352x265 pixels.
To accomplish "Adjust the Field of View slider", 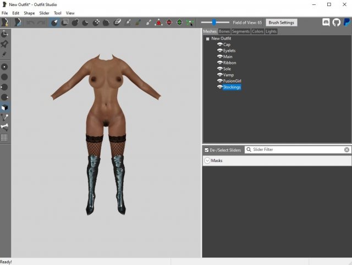I will coord(213,23).
